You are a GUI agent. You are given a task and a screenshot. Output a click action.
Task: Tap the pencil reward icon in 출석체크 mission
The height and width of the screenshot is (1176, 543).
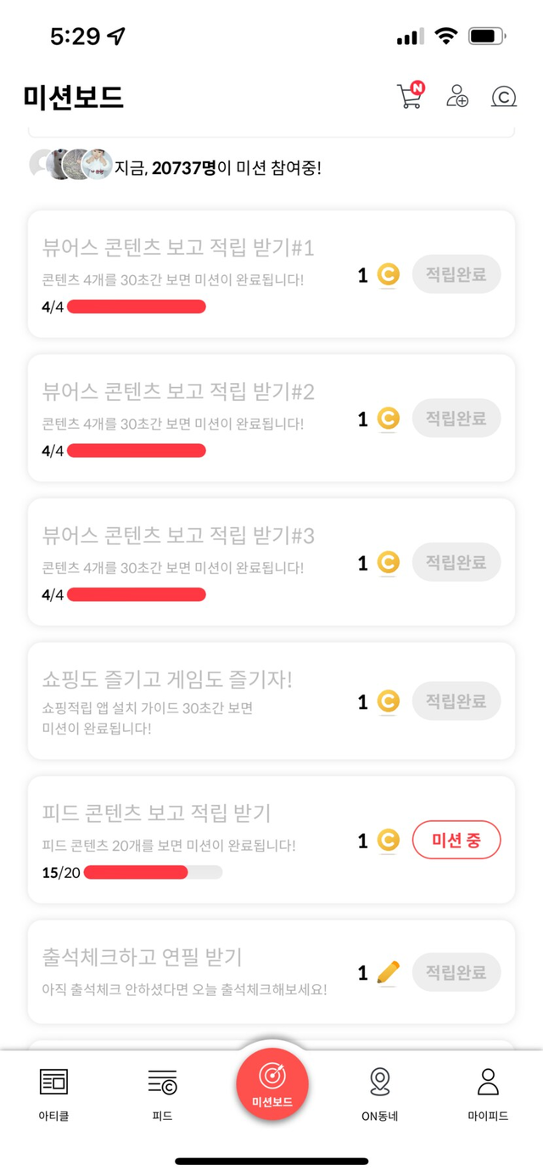click(388, 972)
